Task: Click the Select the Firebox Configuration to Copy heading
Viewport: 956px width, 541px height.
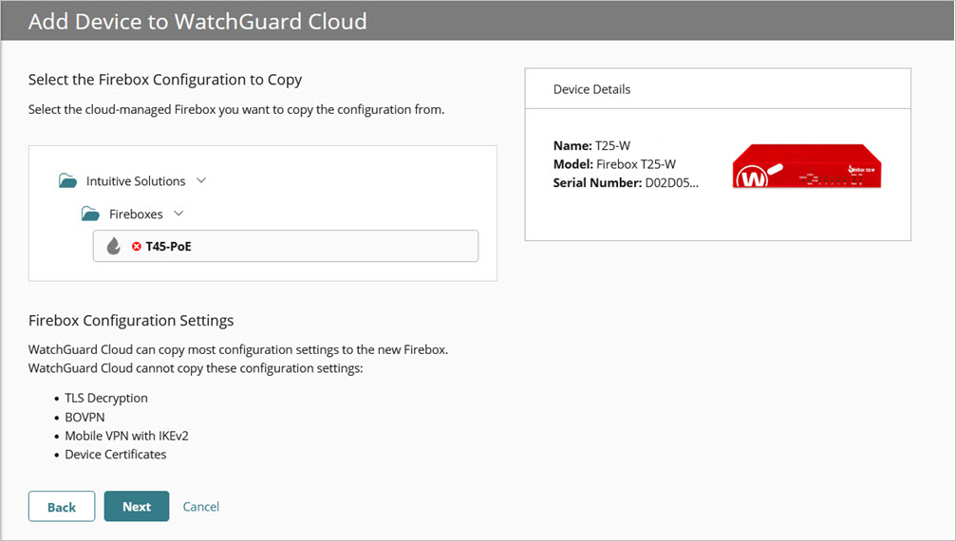Action: tap(165, 80)
